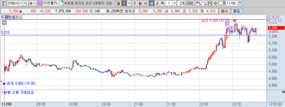Click the red B buy marker on chart

coord(226,36)
